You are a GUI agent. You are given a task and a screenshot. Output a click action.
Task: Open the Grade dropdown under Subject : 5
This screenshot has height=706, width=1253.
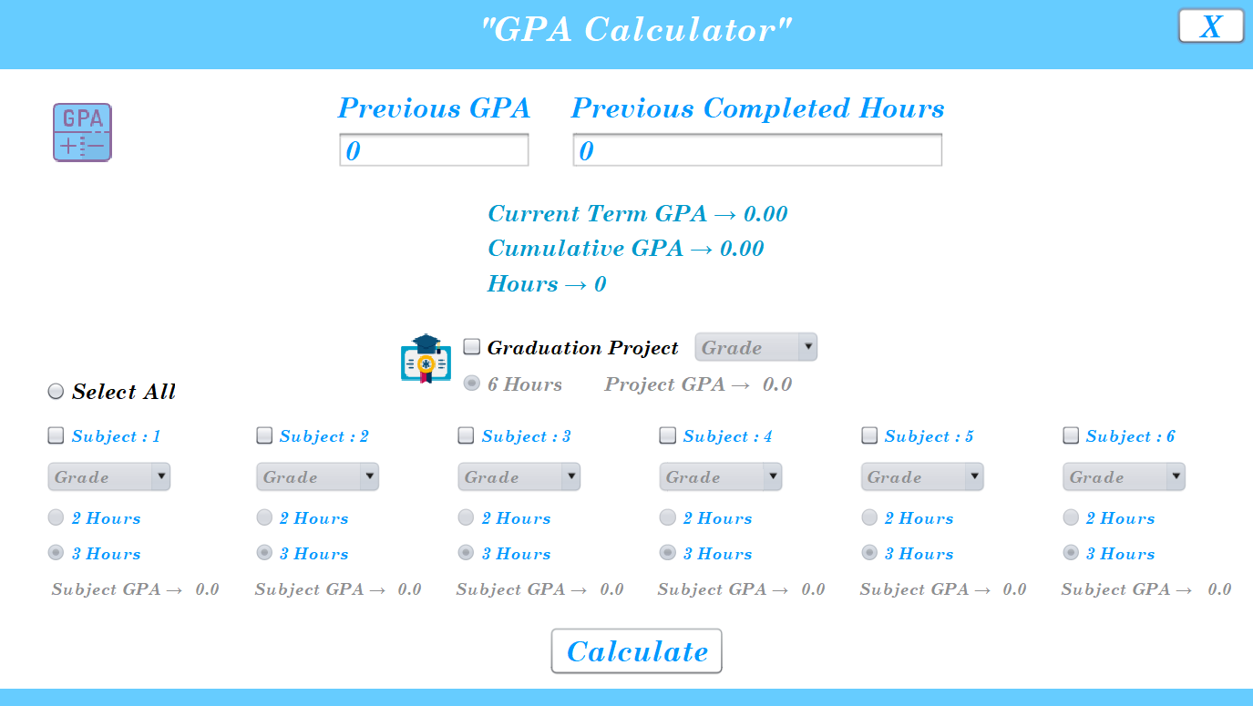click(x=922, y=476)
